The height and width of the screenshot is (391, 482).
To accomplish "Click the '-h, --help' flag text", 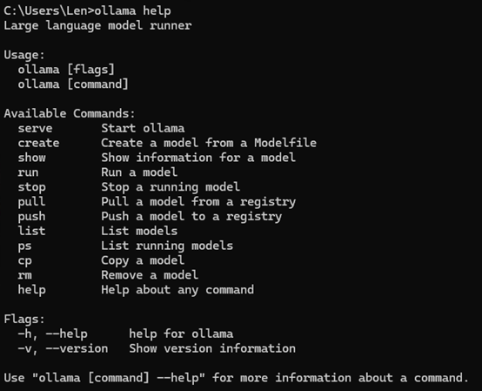I will pyautogui.click(x=52, y=334).
